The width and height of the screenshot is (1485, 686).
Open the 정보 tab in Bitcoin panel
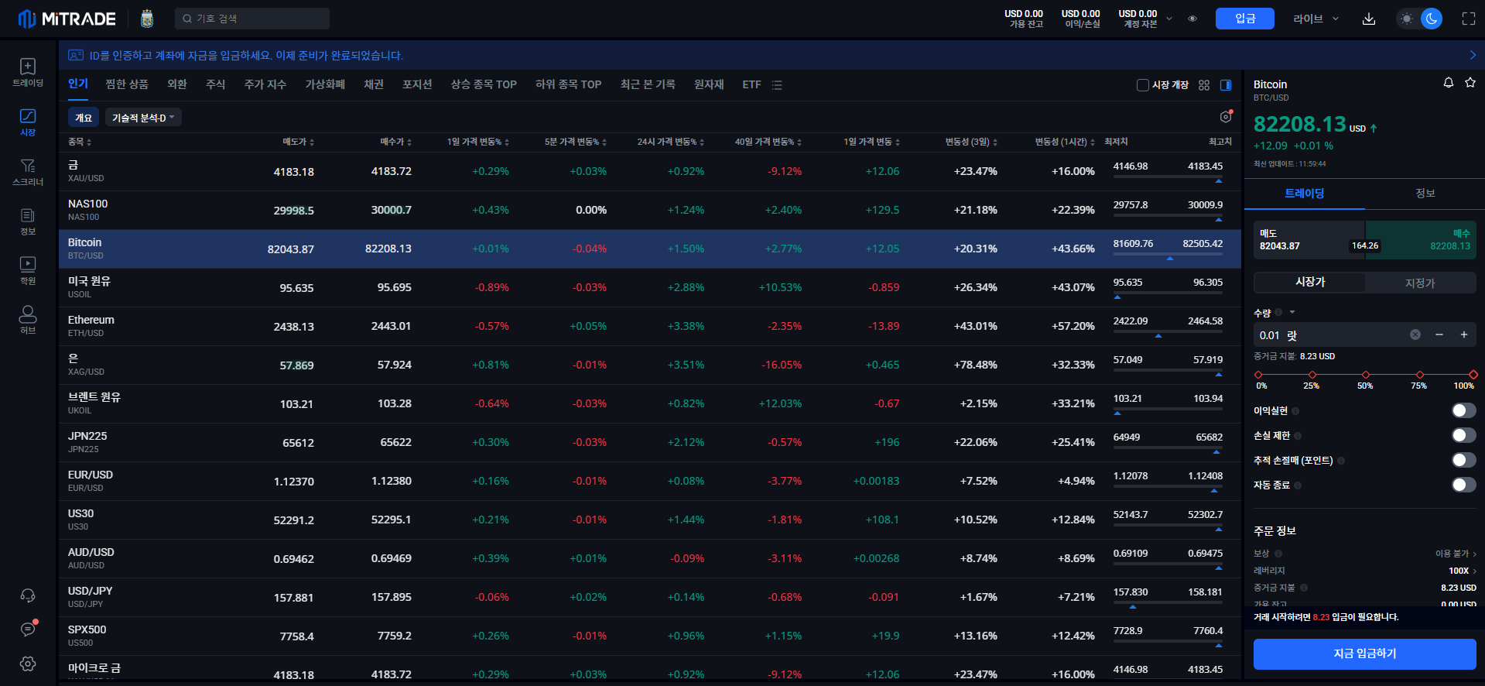click(1425, 194)
